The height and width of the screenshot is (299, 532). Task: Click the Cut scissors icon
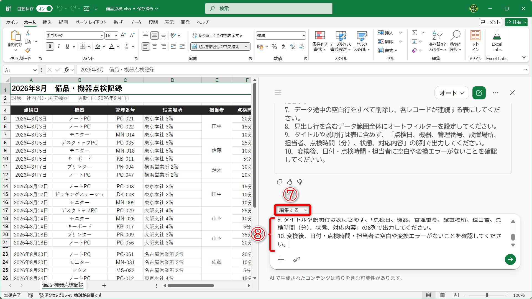pos(28,33)
